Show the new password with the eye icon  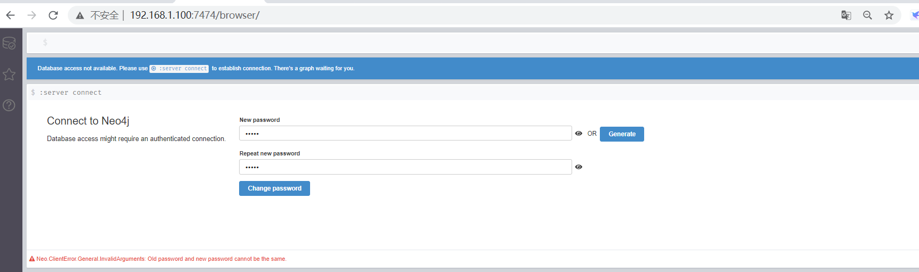[x=579, y=134]
